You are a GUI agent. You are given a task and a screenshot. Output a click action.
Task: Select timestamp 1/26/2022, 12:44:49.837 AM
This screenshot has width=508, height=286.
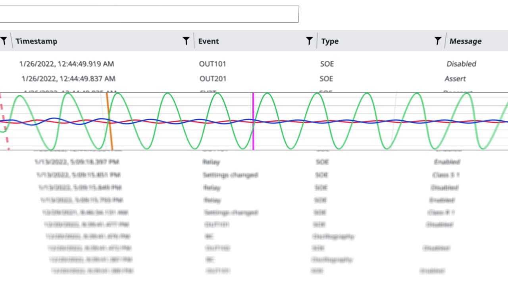pos(69,79)
